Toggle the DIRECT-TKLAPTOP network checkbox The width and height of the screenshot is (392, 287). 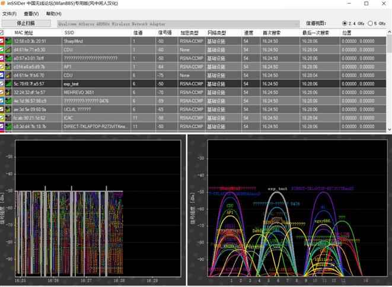coord(2,126)
